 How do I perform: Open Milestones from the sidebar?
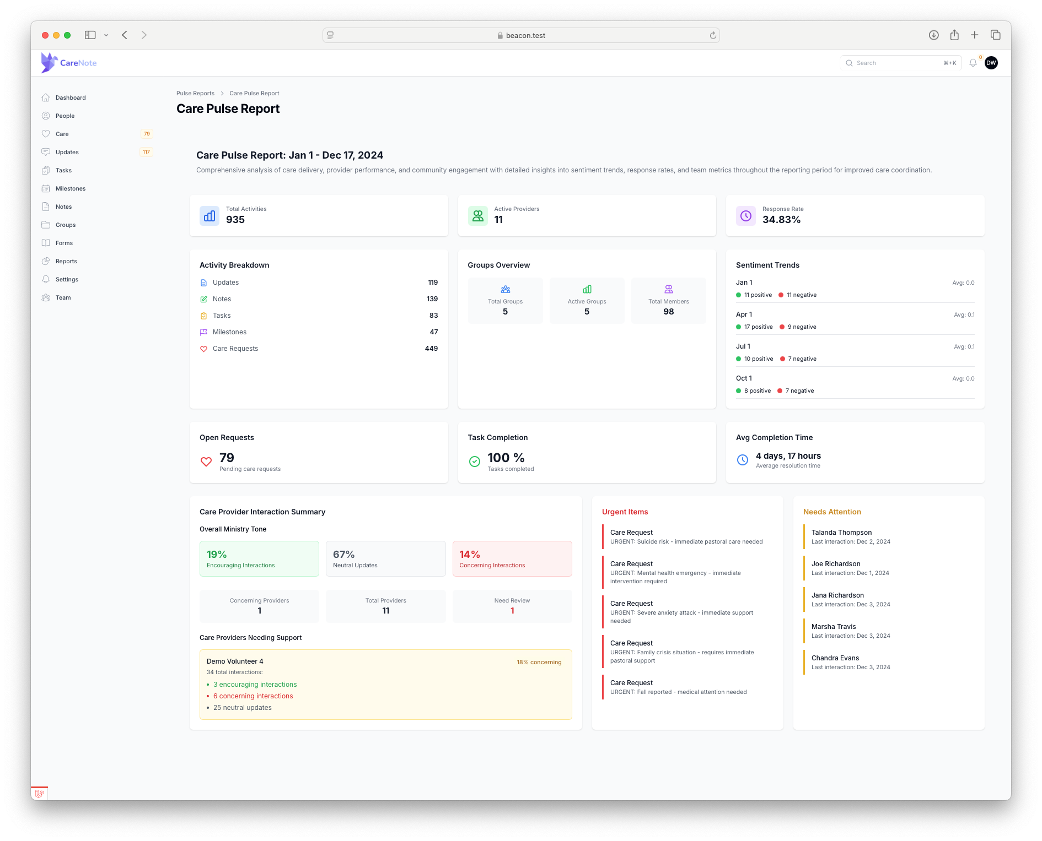coord(71,188)
